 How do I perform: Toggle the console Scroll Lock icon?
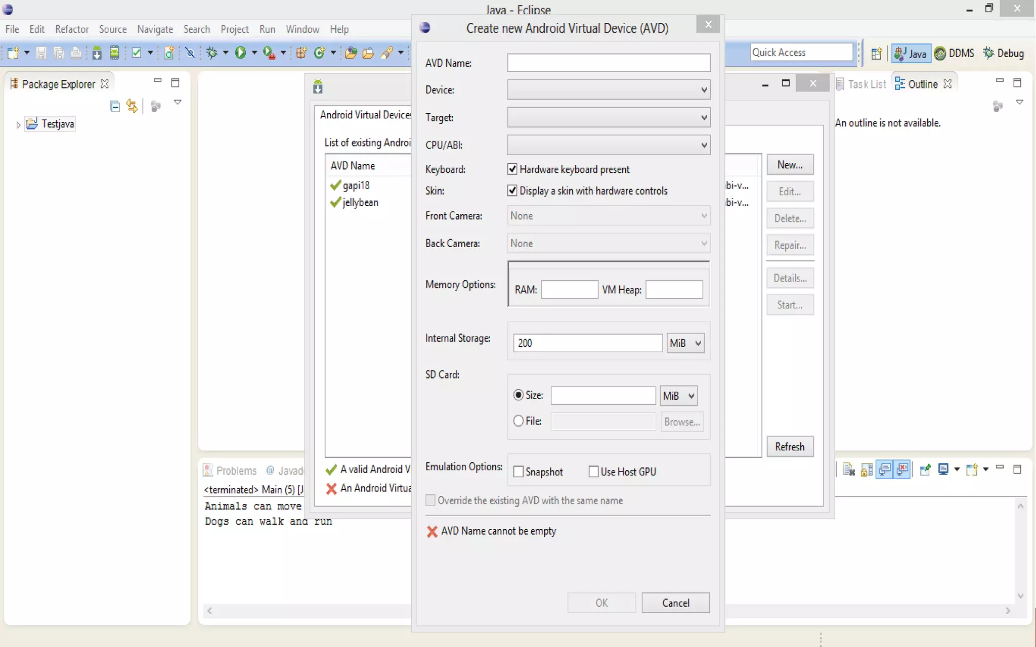coord(867,470)
